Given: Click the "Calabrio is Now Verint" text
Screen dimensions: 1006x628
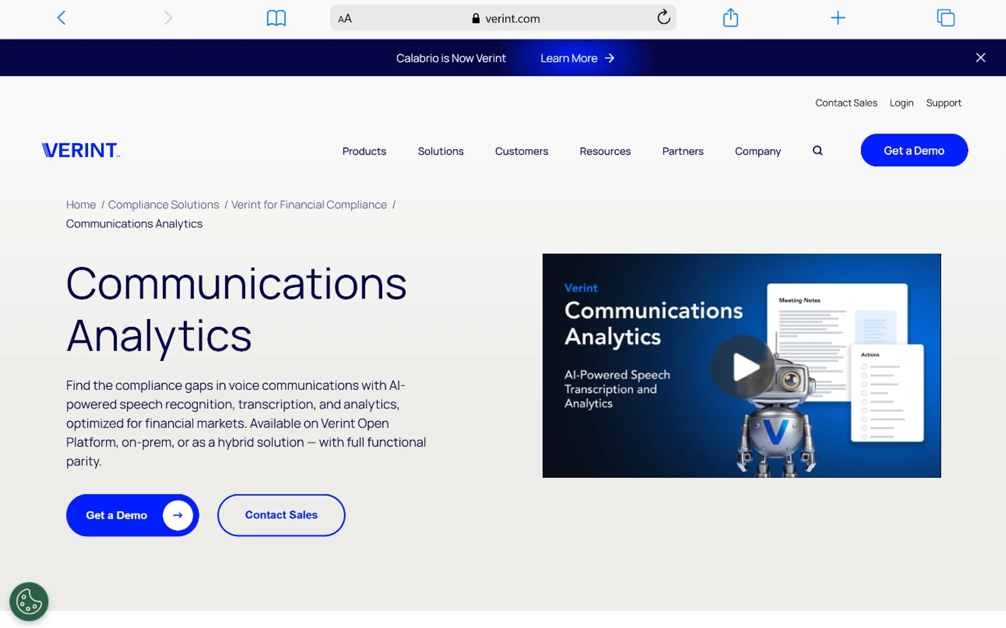Looking at the screenshot, I should 451,58.
